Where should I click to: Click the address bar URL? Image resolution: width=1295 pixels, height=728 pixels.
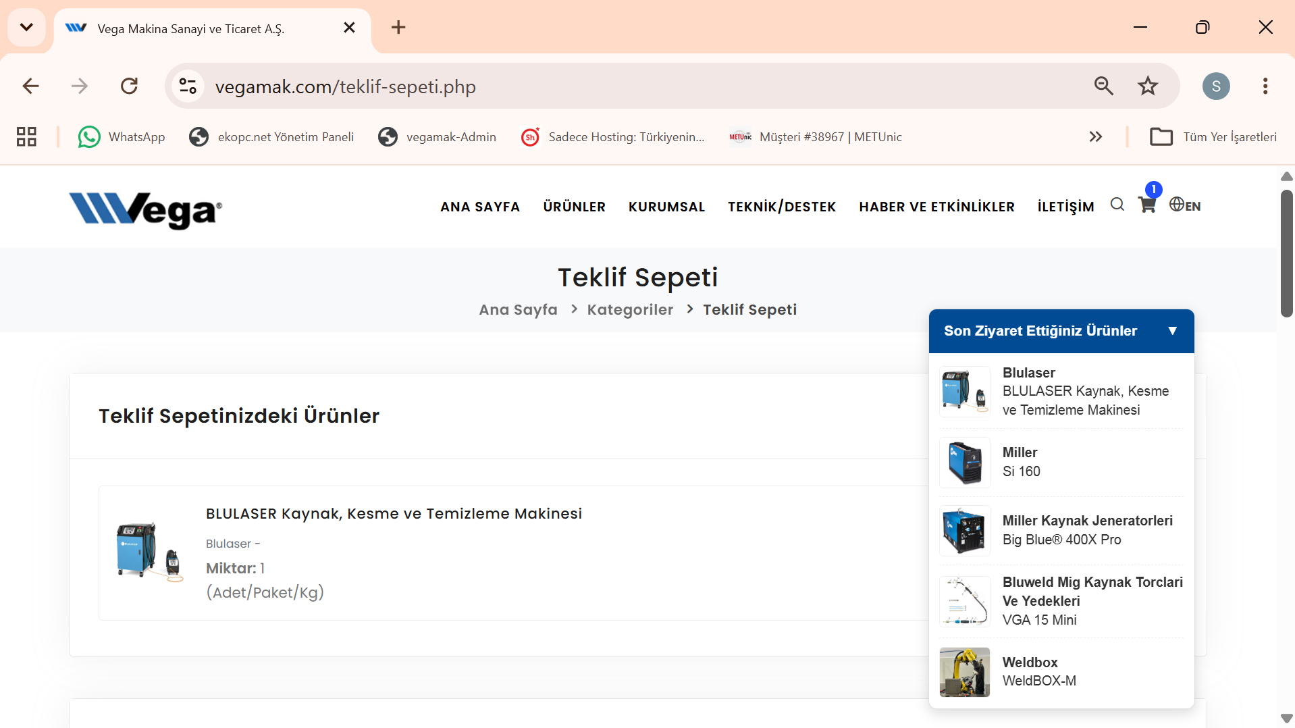point(346,86)
